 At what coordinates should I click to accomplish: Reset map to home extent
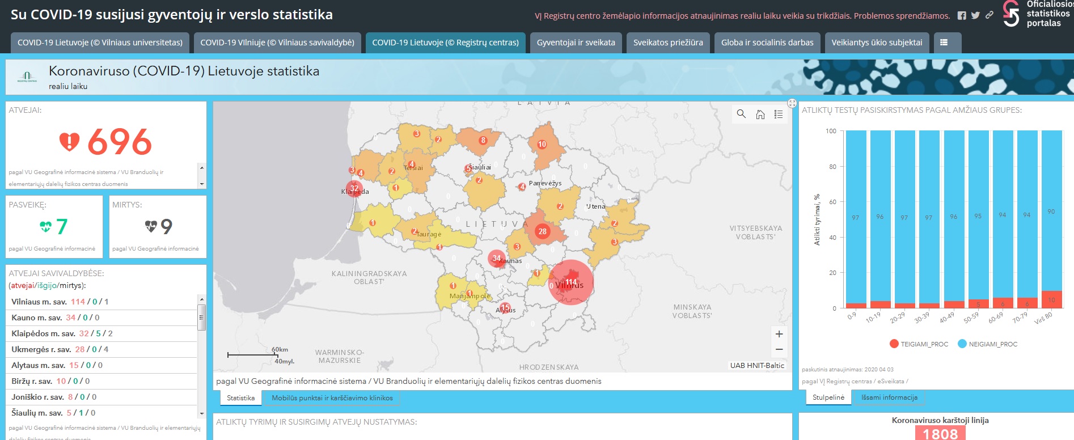[760, 115]
